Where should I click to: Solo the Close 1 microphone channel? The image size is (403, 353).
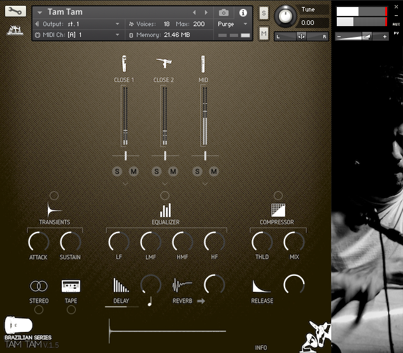(x=117, y=171)
